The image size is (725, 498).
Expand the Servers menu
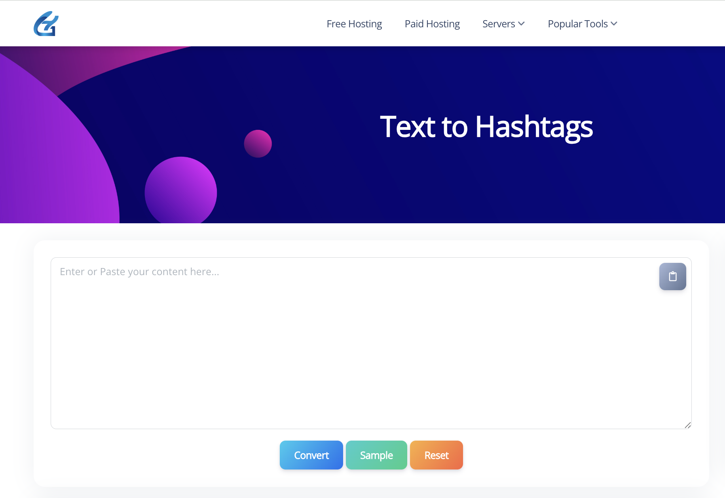coord(499,24)
